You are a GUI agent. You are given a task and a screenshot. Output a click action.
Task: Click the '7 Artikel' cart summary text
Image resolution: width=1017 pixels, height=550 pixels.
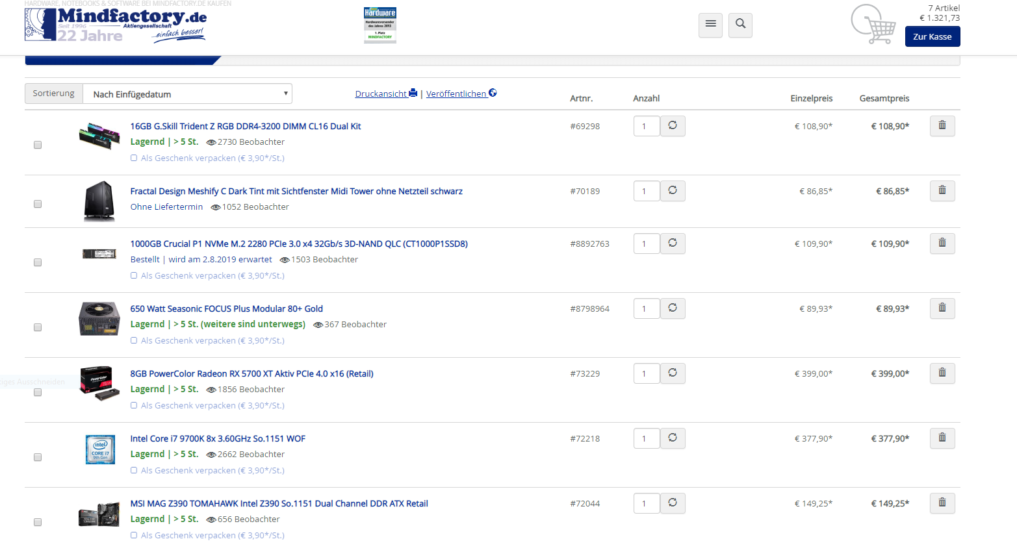[x=944, y=8]
